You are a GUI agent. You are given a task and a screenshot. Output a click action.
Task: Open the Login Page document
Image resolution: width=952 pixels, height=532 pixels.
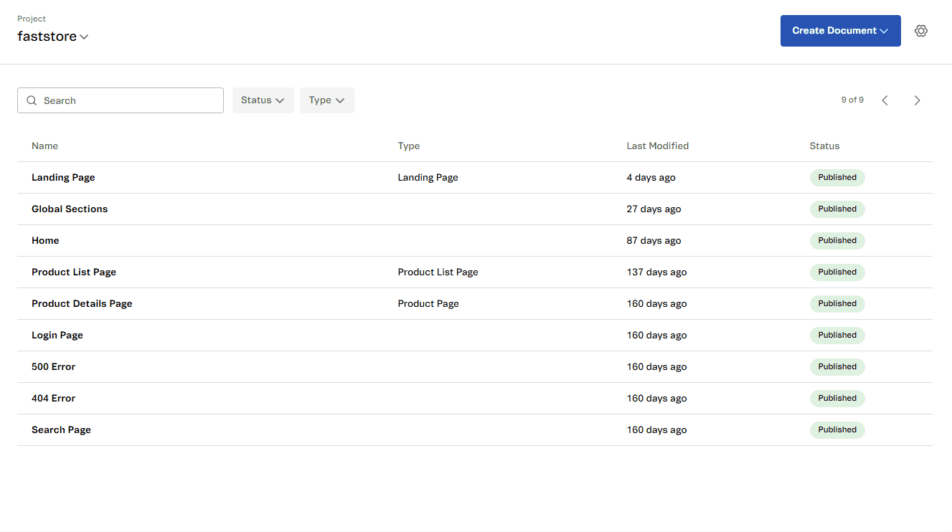click(x=57, y=335)
